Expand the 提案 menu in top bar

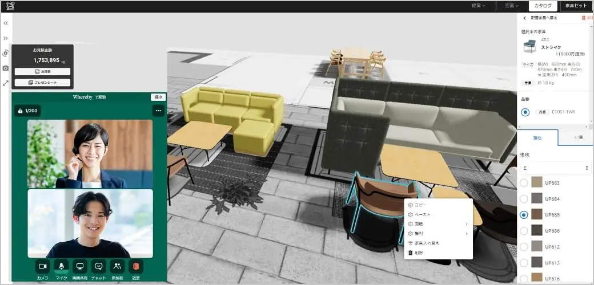coord(479,6)
